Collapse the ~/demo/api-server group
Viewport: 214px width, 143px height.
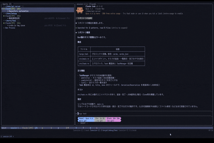[x=4, y=6]
